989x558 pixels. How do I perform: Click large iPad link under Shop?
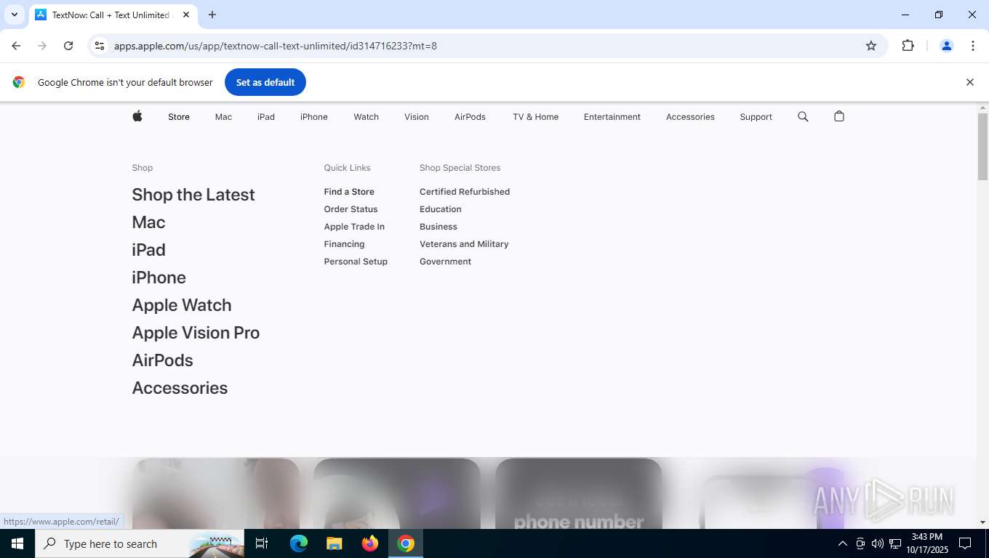[x=148, y=250]
